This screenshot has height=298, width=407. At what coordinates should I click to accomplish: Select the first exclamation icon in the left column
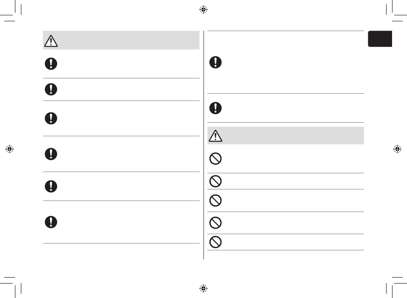pyautogui.click(x=51, y=64)
